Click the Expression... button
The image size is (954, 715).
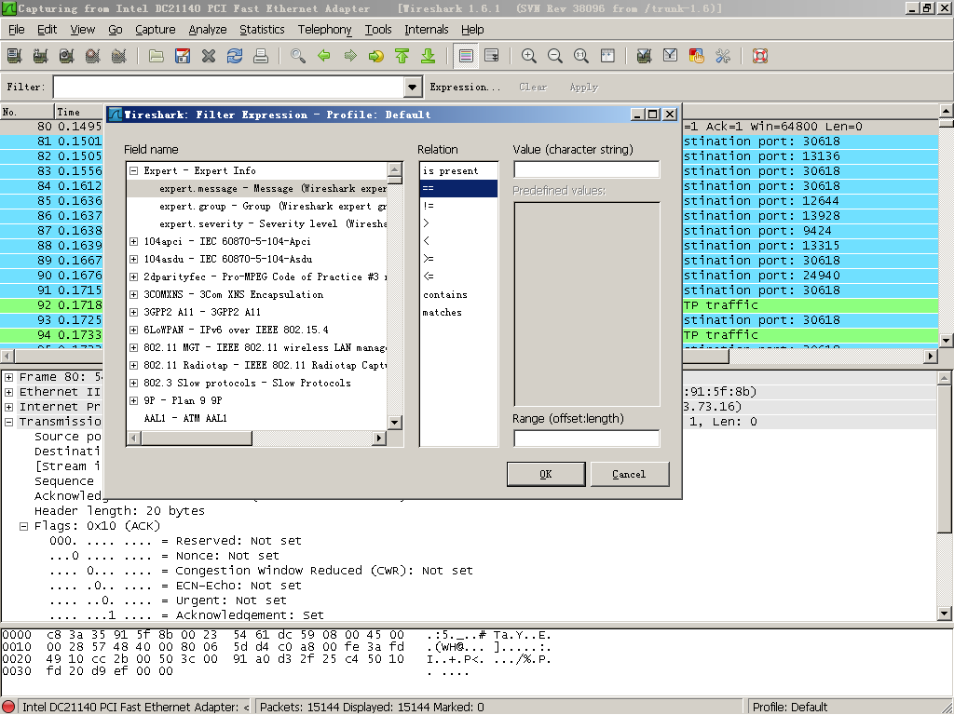coord(465,87)
